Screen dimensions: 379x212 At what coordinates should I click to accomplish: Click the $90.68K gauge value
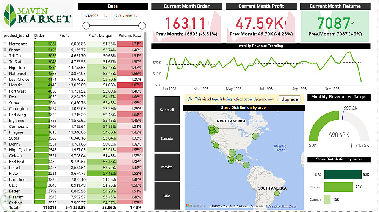point(339,135)
